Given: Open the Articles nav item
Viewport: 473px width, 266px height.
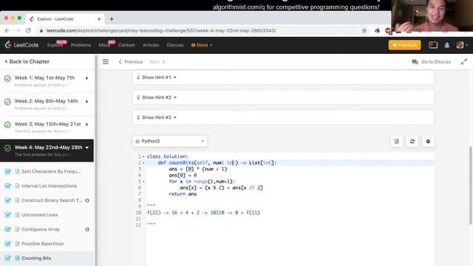Looking at the screenshot, I should tap(151, 45).
